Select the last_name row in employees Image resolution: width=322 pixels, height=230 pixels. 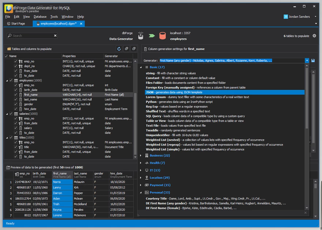69,99
